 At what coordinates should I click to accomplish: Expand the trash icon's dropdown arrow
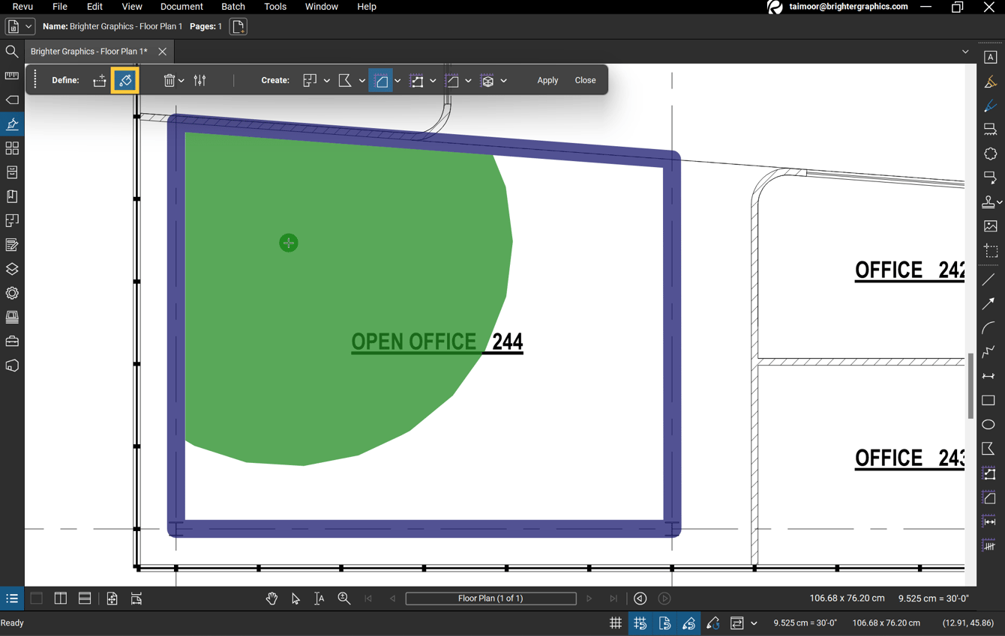tap(181, 80)
